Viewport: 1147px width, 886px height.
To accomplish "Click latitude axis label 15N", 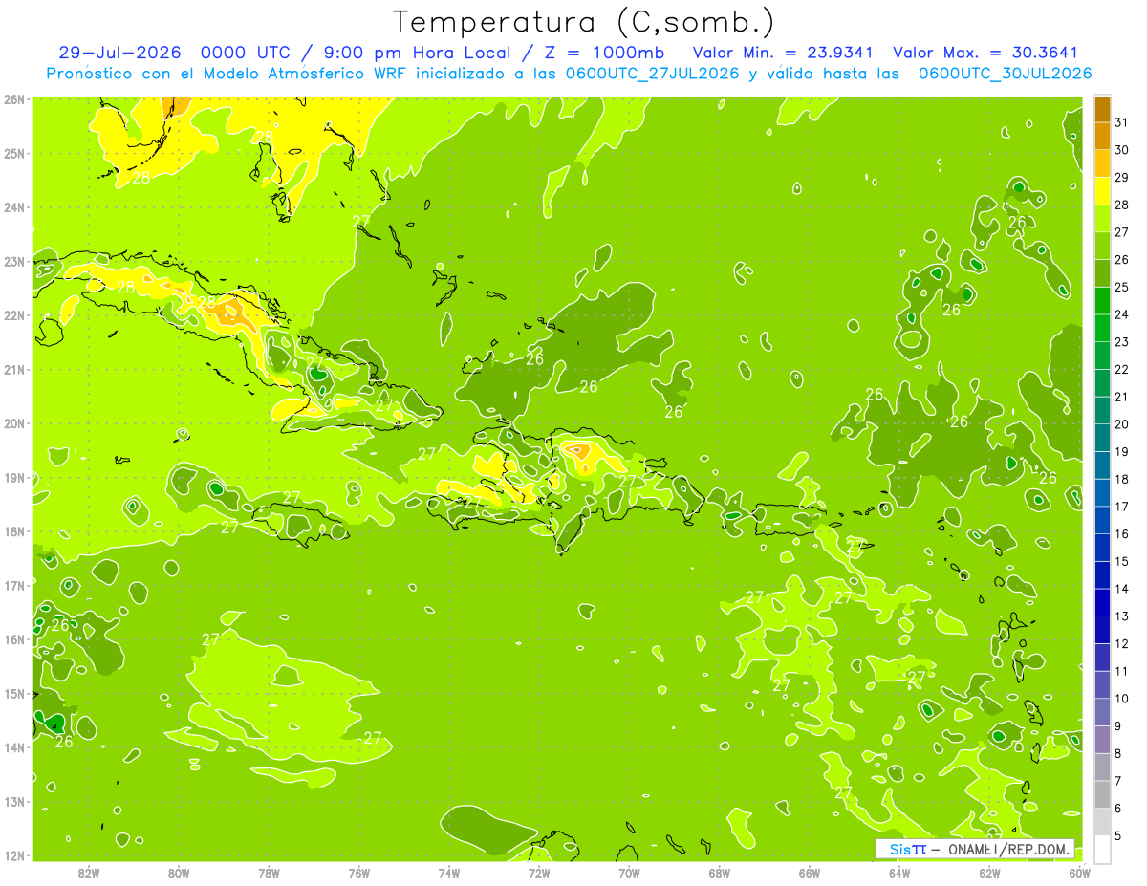I will tap(13, 693).
